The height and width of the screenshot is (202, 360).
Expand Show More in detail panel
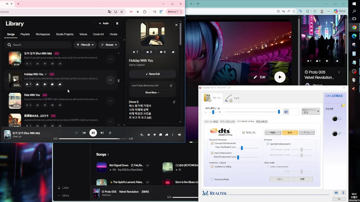(x=152, y=93)
